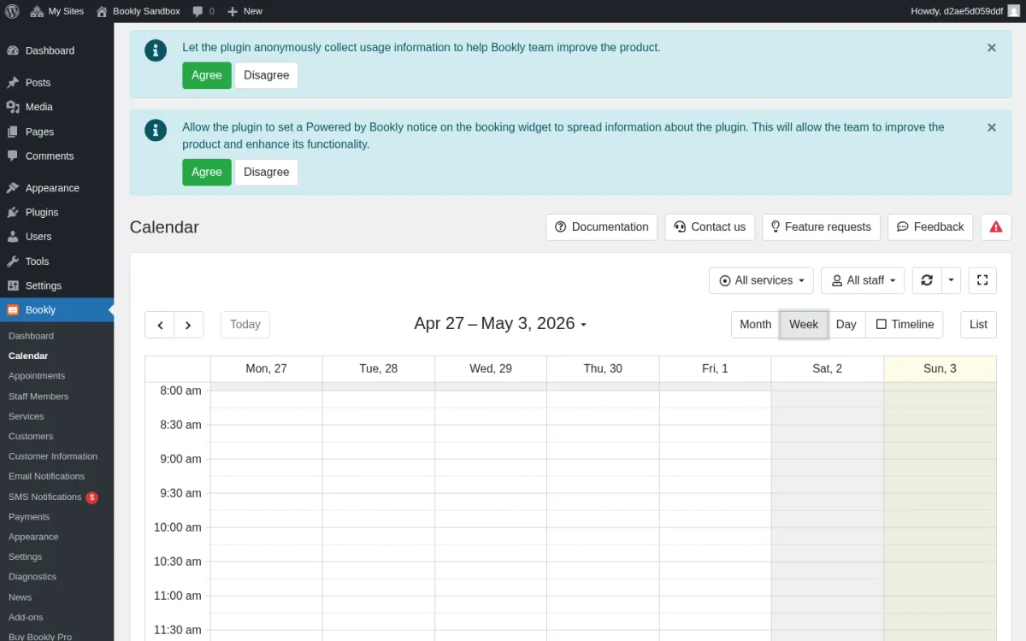This screenshot has height=641, width=1026.
Task: Open Customers under Bookly
Action: pyautogui.click(x=56, y=437)
